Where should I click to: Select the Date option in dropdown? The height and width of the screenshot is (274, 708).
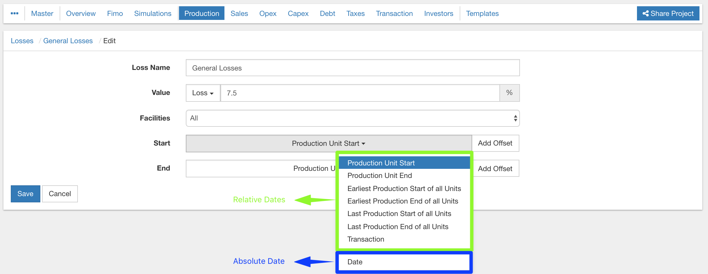355,262
